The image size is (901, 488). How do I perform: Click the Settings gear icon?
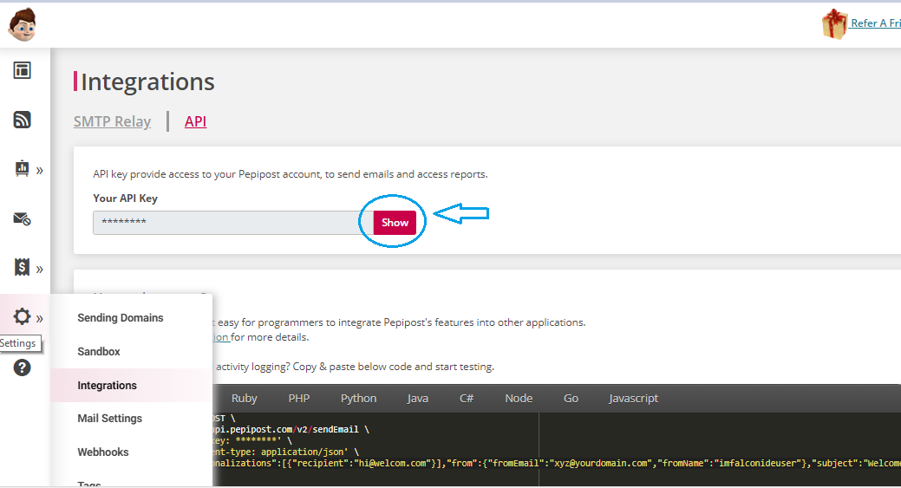coord(22,316)
